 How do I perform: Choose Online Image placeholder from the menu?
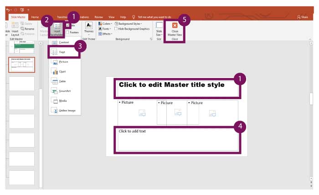(65, 111)
